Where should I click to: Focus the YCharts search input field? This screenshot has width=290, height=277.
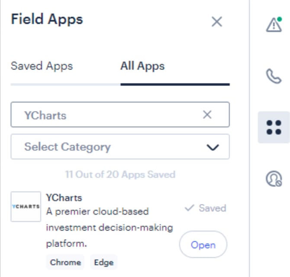click(120, 115)
